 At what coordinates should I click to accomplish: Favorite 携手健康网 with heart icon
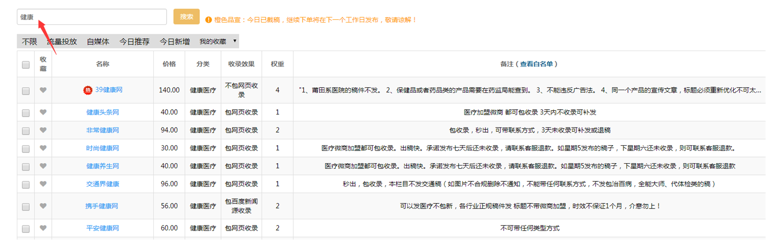[x=43, y=206]
